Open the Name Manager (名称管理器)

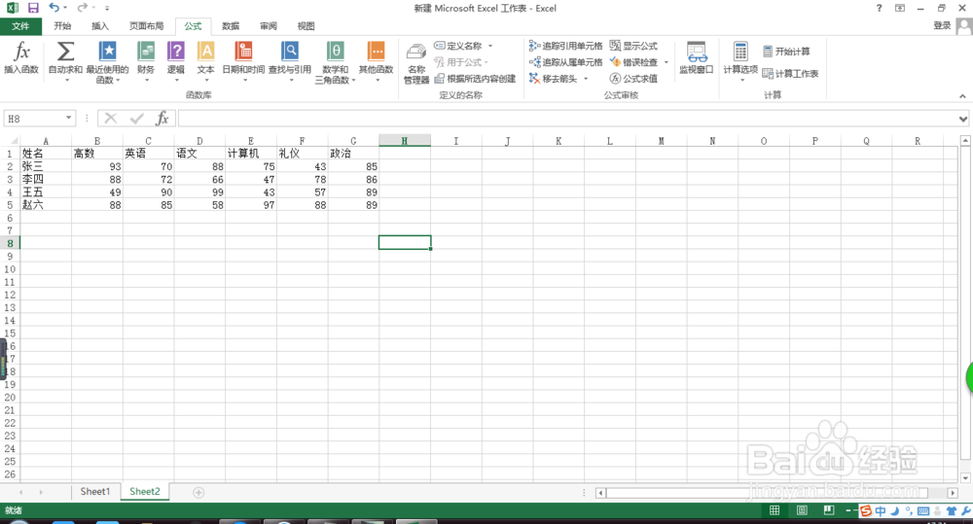coord(416,63)
